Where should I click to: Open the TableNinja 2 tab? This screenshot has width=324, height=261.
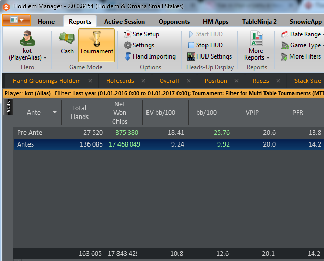[x=259, y=22]
